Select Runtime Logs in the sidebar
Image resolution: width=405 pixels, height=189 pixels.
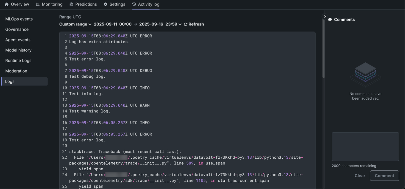pos(18,61)
